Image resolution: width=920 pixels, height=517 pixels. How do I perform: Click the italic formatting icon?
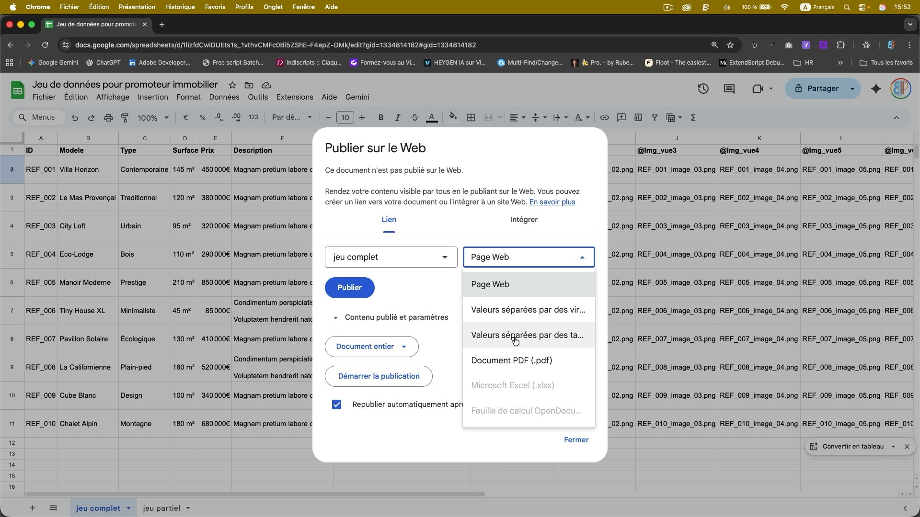point(397,117)
